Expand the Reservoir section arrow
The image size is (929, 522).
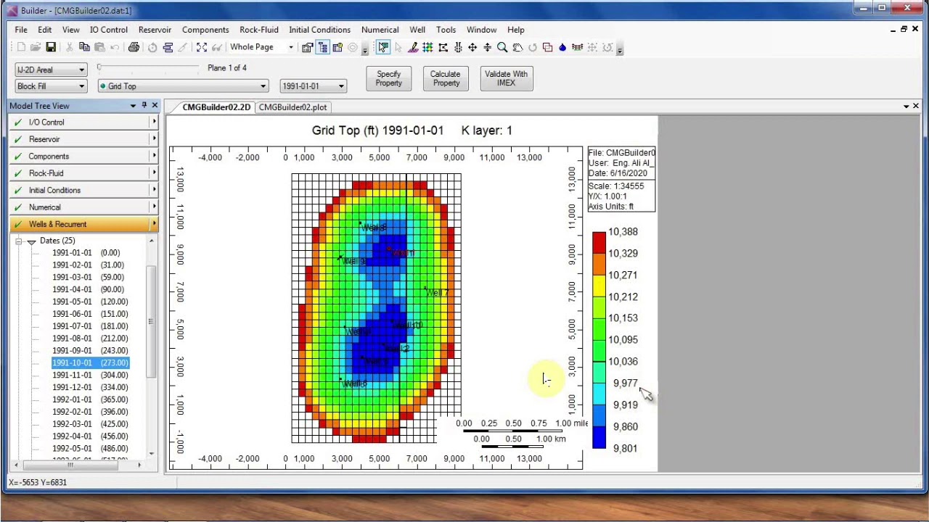tap(154, 139)
